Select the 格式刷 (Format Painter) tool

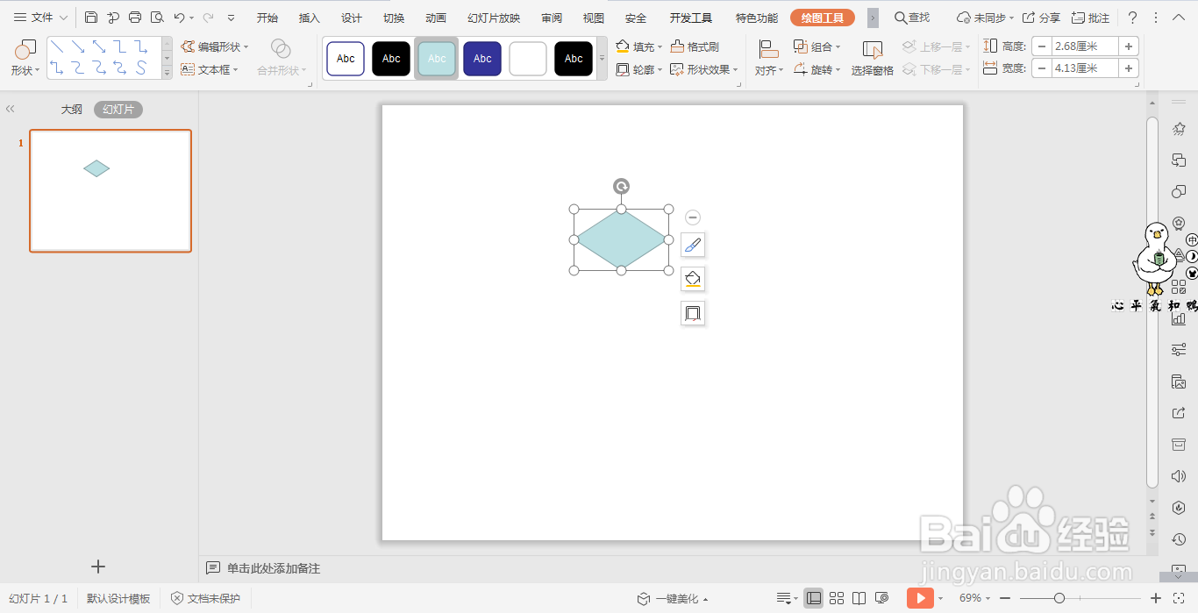pos(702,46)
